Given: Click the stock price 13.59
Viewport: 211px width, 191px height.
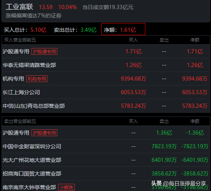Looking at the screenshot, I should tap(46, 7).
